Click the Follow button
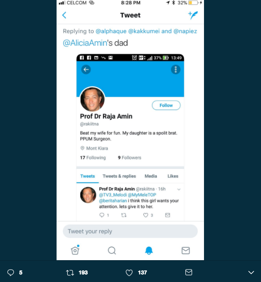261x282 pixels. 166,105
